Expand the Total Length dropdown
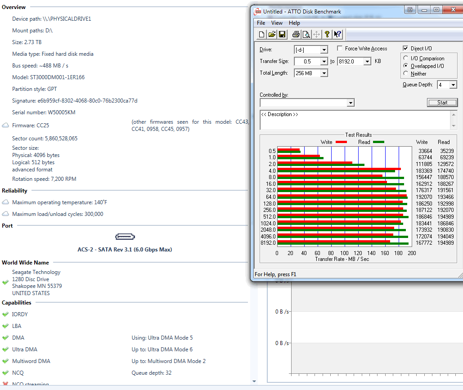The height and width of the screenshot is (390, 463). (324, 73)
